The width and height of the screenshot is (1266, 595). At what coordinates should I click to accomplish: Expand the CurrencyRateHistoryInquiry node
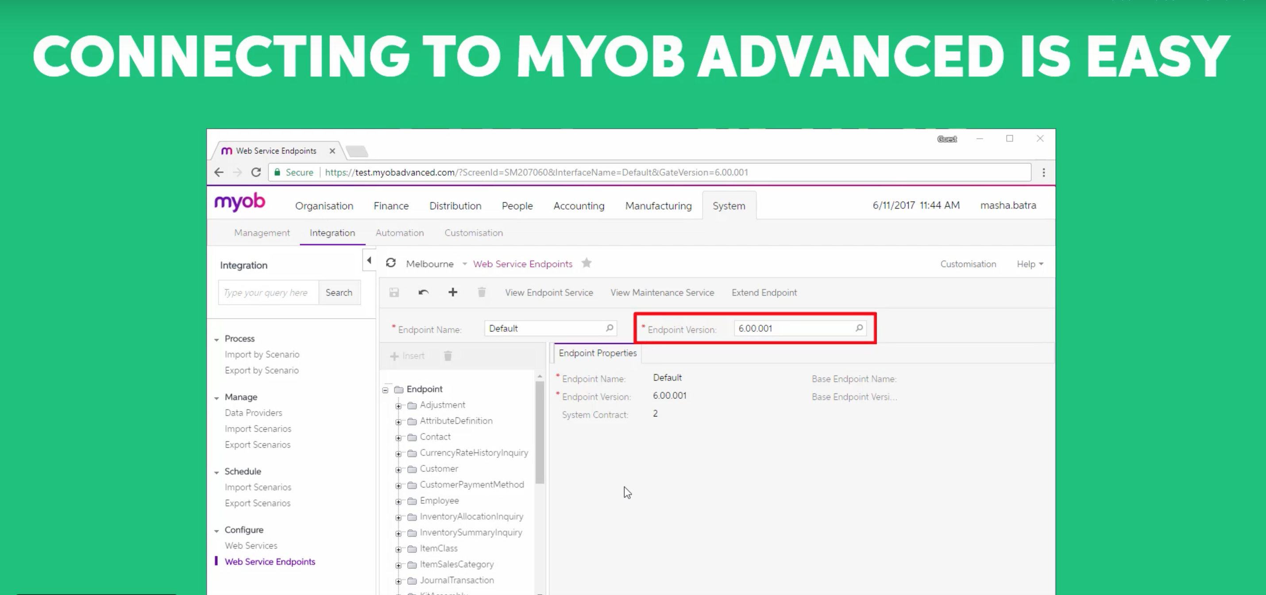point(398,453)
